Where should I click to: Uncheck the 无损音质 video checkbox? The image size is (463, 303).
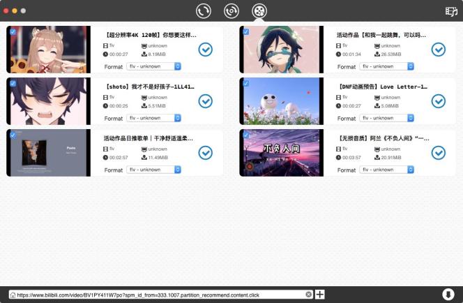pos(245,135)
